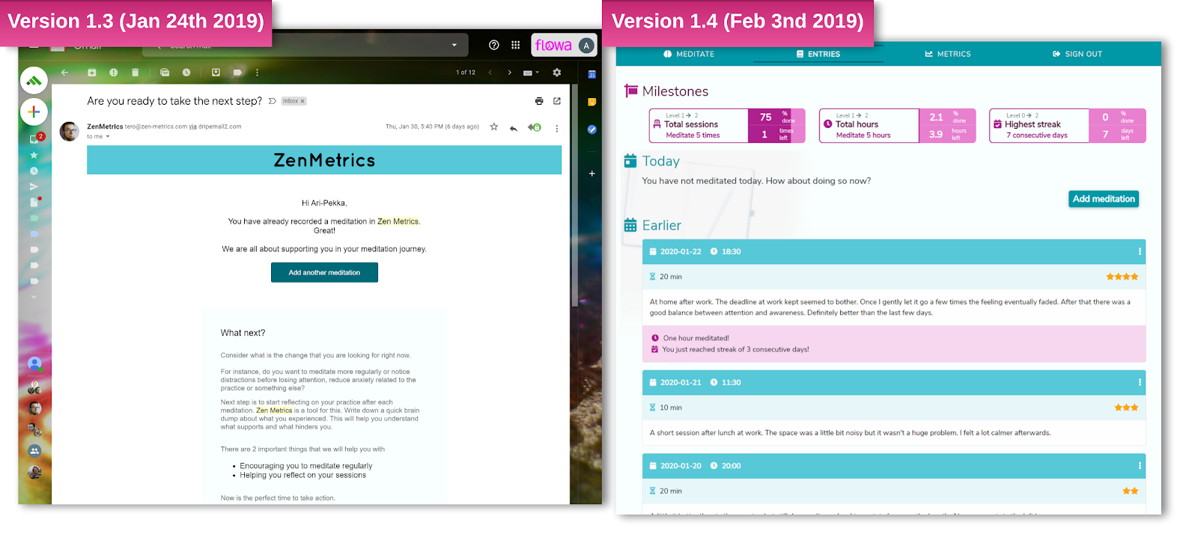Open Inbox icon with 2 unread badge

pos(35,138)
